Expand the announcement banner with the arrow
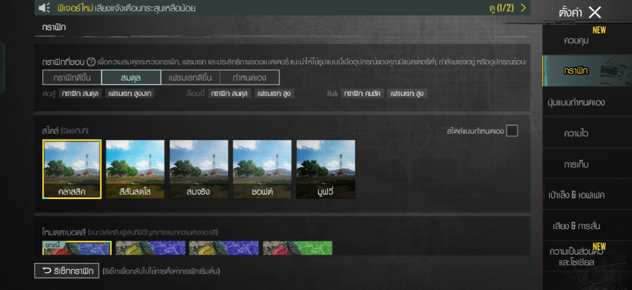The width and height of the screenshot is (632, 290). (523, 8)
